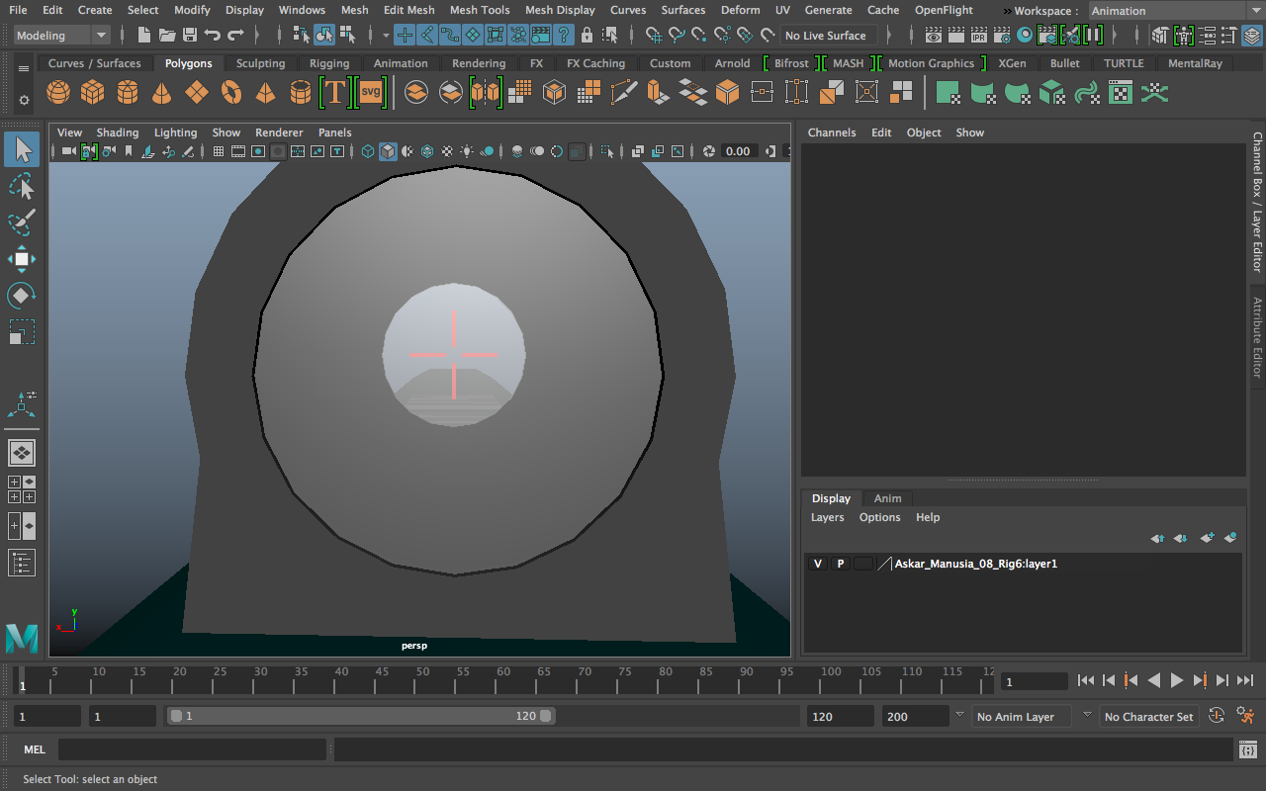This screenshot has width=1266, height=791.
Task: Click the Auto Key toggle icon
Action: point(1218,716)
